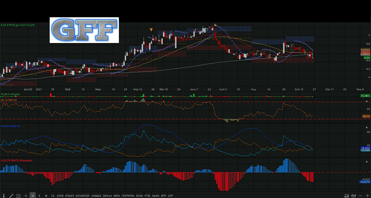Click the 16,66 k Volume label

pos(10,94)
